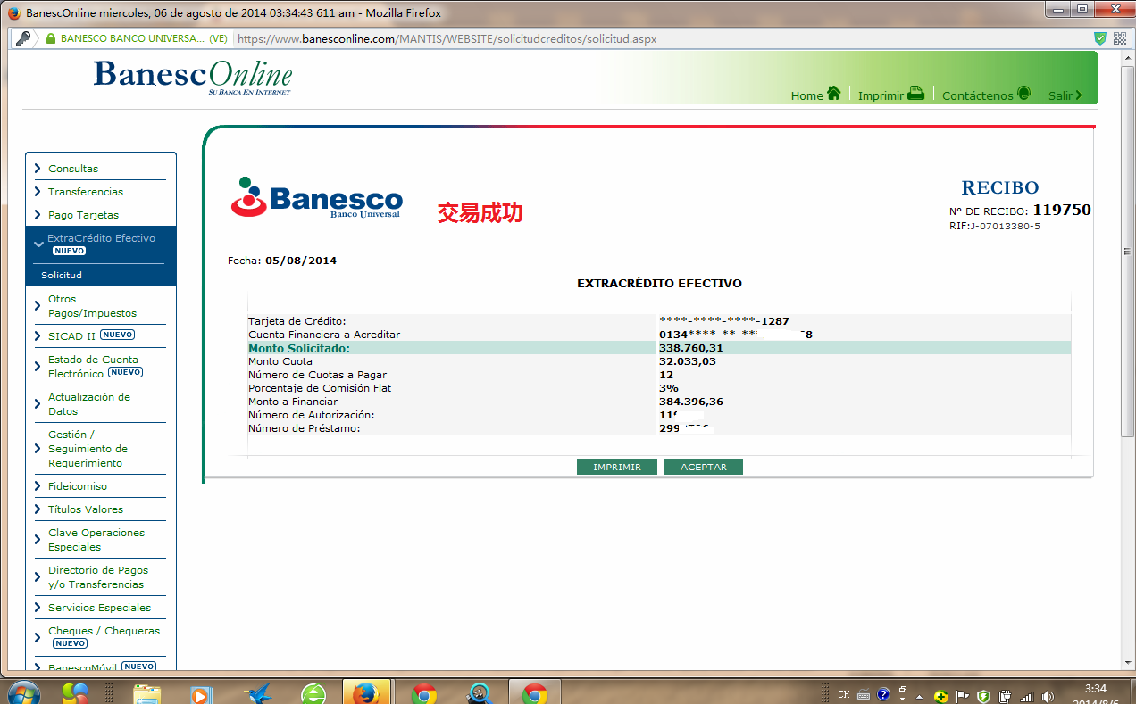Click the Contáctenos link text
The height and width of the screenshot is (704, 1136).
click(x=978, y=95)
